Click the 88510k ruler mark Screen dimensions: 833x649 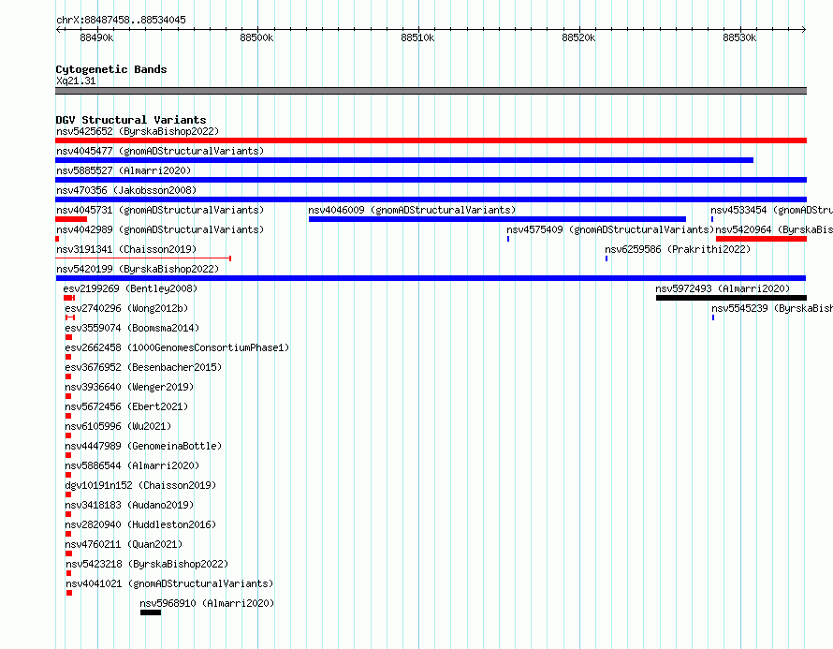point(417,37)
